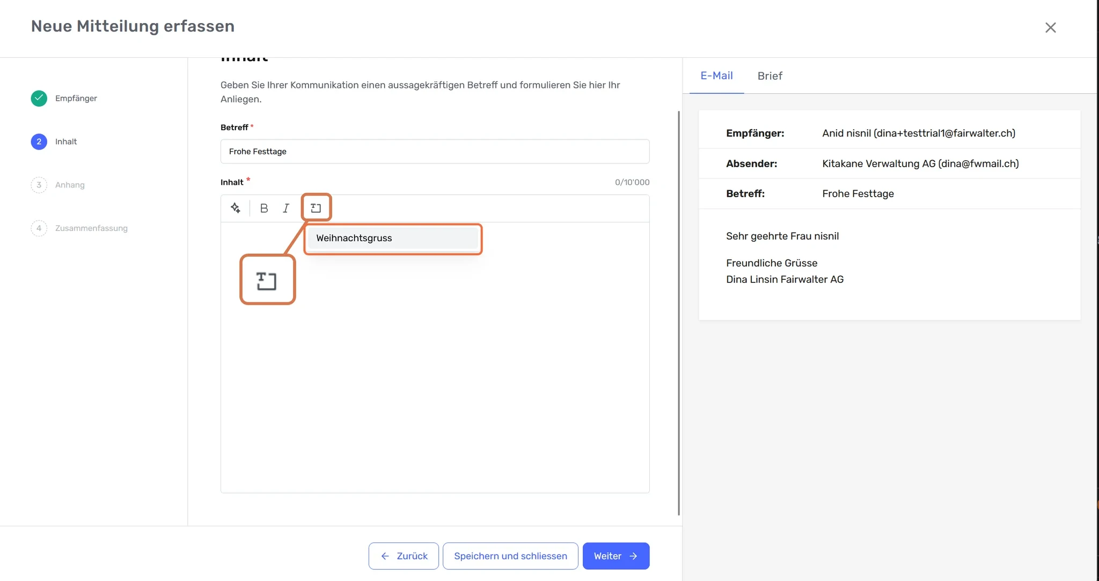Image resolution: width=1099 pixels, height=581 pixels.
Task: Toggle bold formatting in the editor
Action: [x=264, y=208]
